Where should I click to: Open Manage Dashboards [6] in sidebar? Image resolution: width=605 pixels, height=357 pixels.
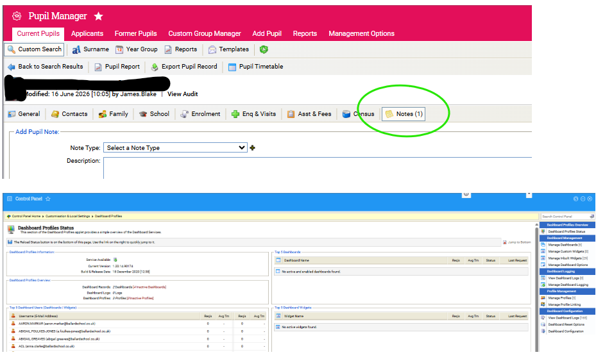pos(565,245)
